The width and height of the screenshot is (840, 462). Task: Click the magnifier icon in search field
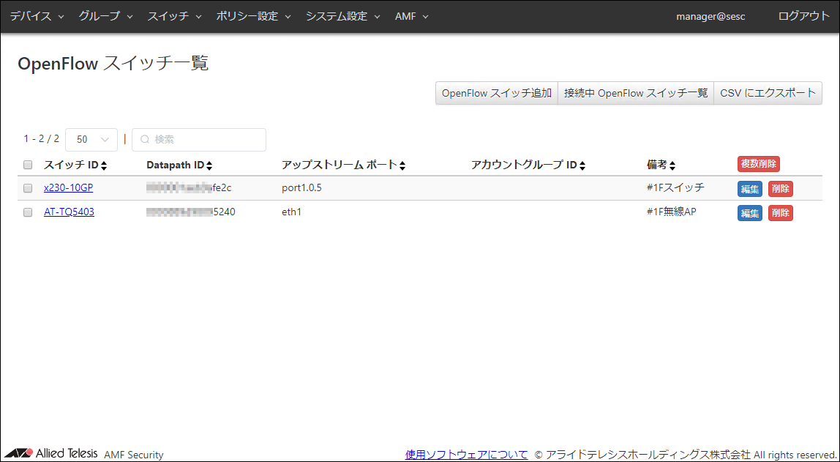[x=145, y=139]
